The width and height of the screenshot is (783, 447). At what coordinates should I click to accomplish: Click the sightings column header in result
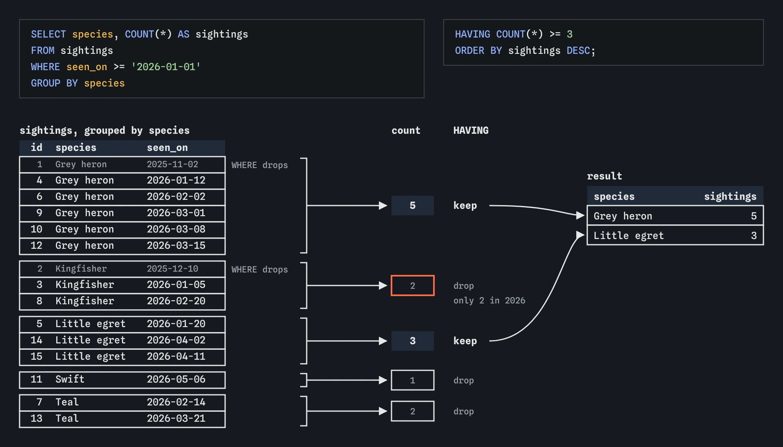(730, 197)
